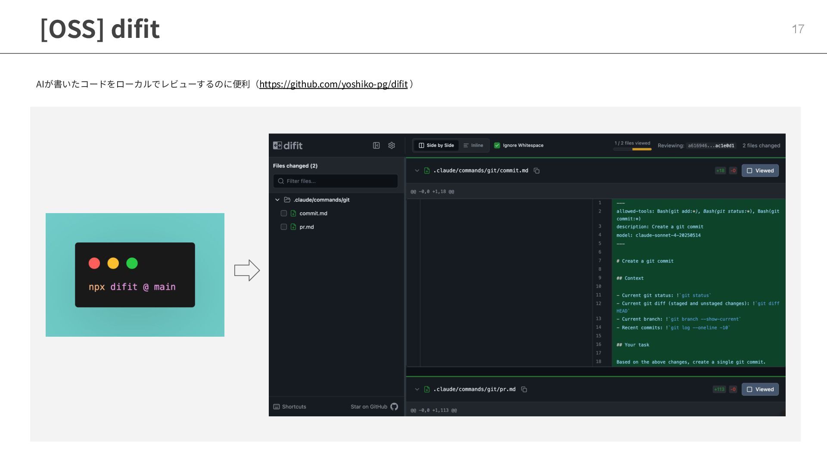The height and width of the screenshot is (465, 827).
Task: Switch to Side by Side view
Action: pyautogui.click(x=436, y=146)
